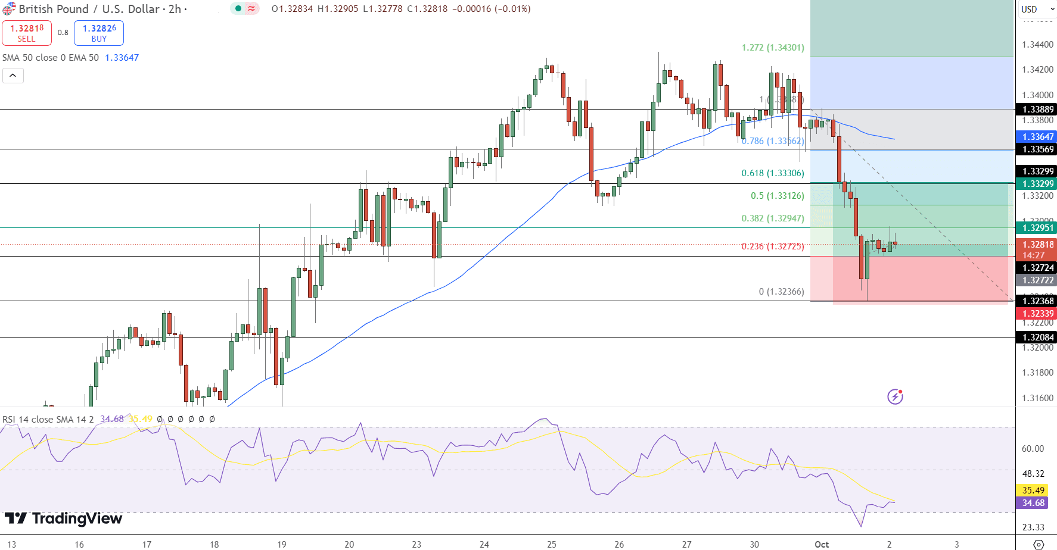This screenshot has width=1057, height=550.
Task: Click the date 19 on time axis
Action: [x=282, y=544]
